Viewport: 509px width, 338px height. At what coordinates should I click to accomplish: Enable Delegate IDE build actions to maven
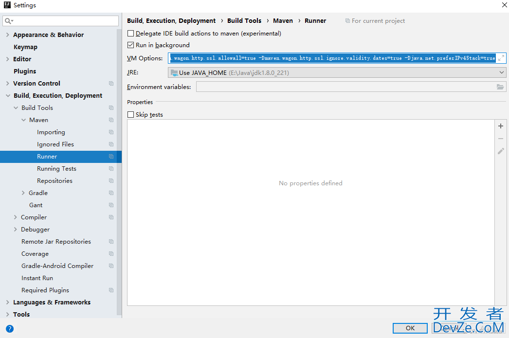click(x=131, y=34)
